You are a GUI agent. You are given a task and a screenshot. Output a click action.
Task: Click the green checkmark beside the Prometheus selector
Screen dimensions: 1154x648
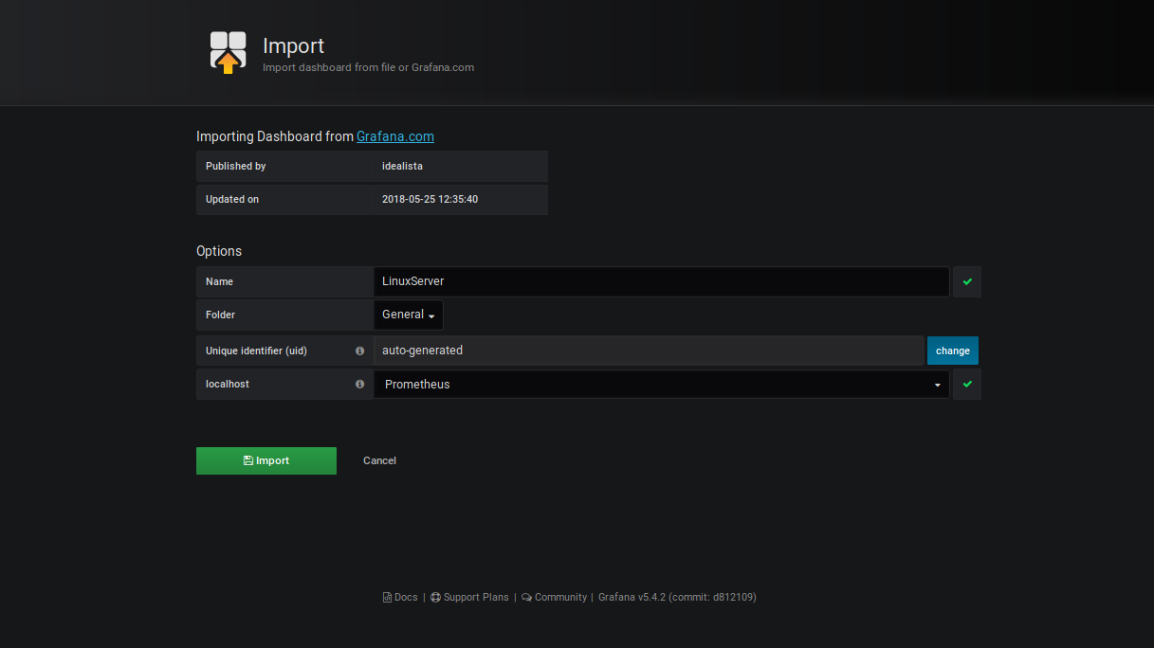pyautogui.click(x=966, y=385)
